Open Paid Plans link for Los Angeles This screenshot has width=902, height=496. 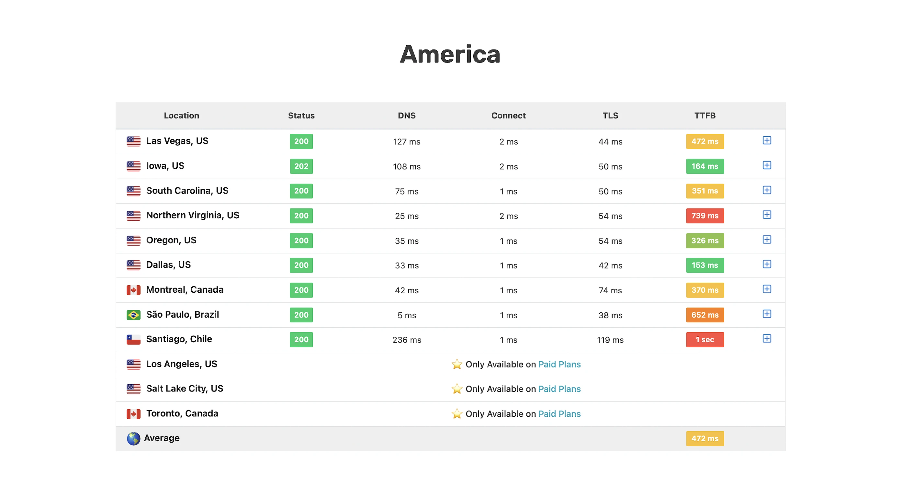click(x=559, y=364)
